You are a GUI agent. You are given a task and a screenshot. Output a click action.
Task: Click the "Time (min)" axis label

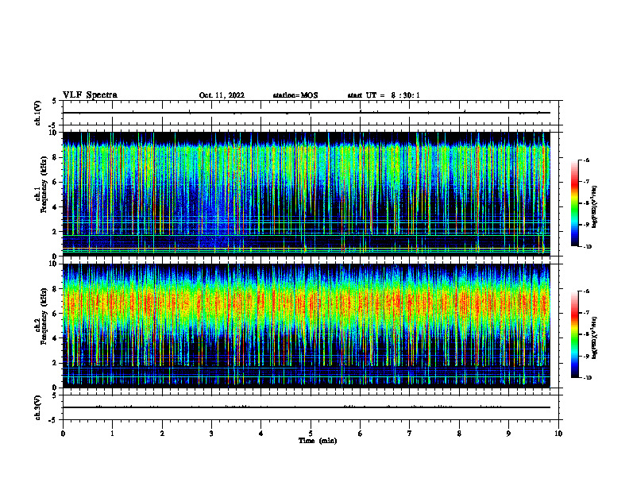click(x=318, y=441)
